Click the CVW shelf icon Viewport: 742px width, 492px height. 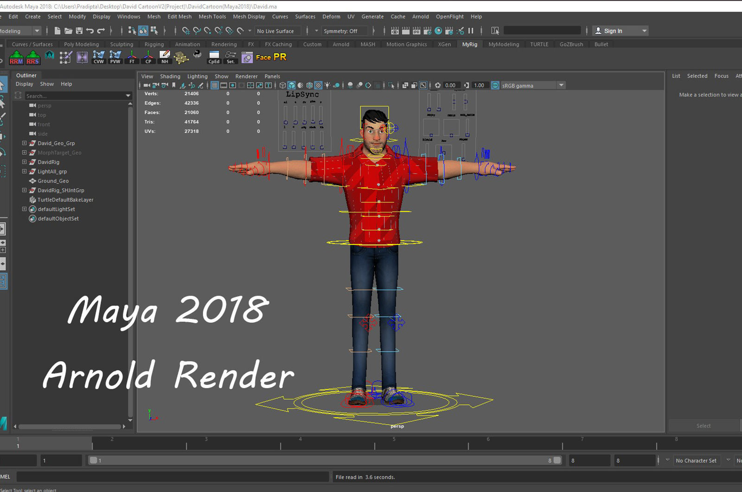click(99, 58)
